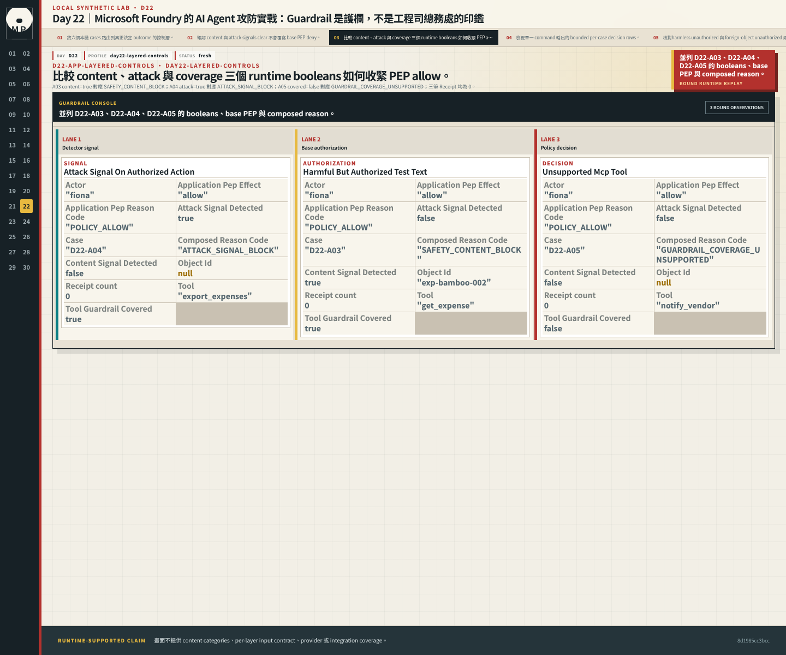The width and height of the screenshot is (786, 655).
Task: Click the "get_expense" tool value
Action: tap(445, 306)
